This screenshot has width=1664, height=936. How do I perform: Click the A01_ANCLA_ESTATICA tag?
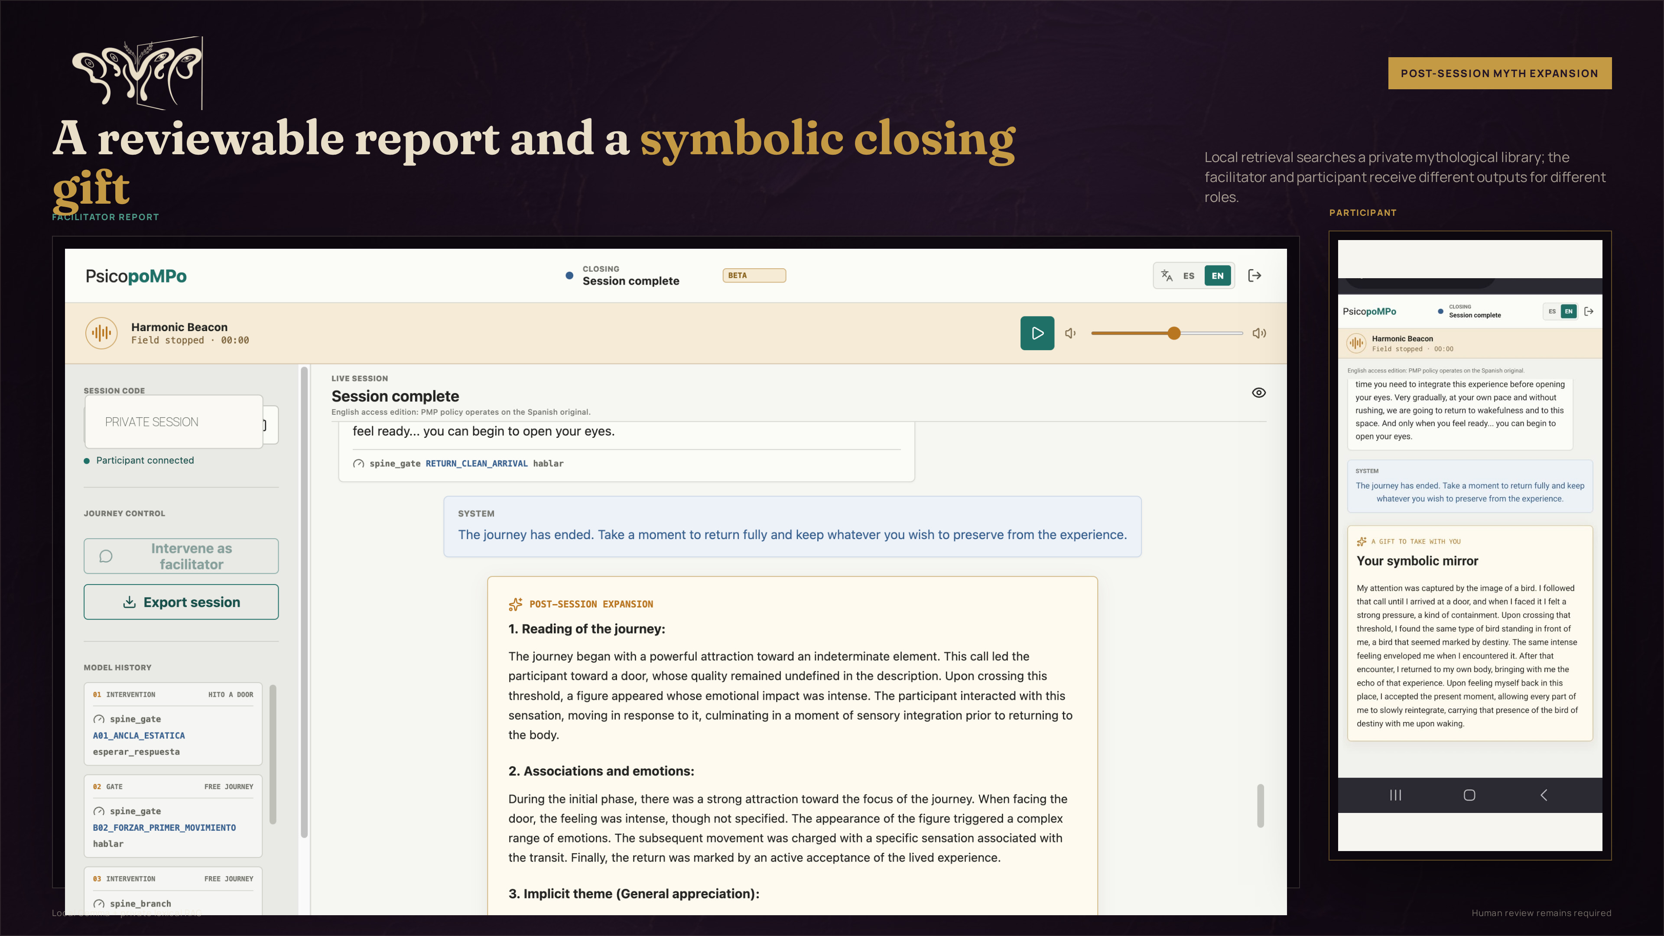[x=139, y=736]
